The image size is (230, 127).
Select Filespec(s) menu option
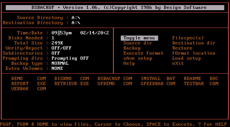pyautogui.click(x=188, y=38)
